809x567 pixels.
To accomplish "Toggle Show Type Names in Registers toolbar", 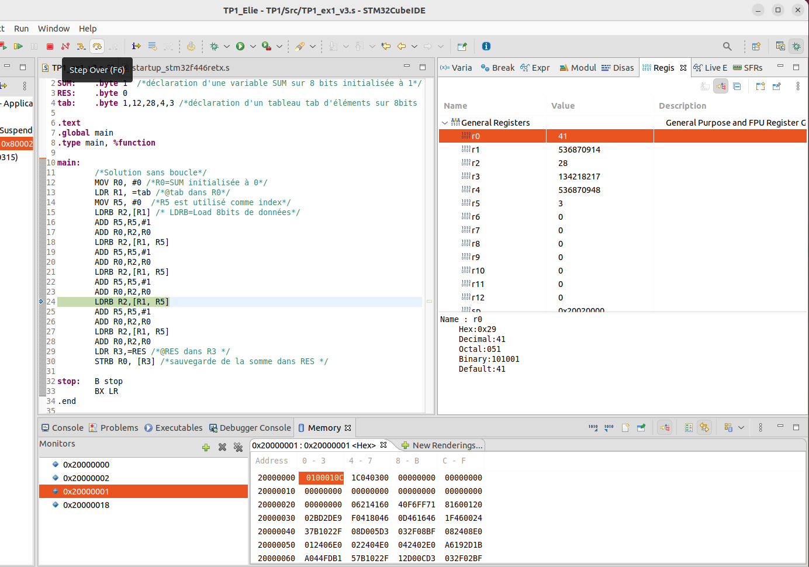I will coord(705,87).
